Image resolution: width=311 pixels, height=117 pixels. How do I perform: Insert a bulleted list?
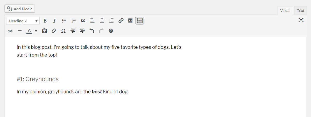tap(64, 21)
